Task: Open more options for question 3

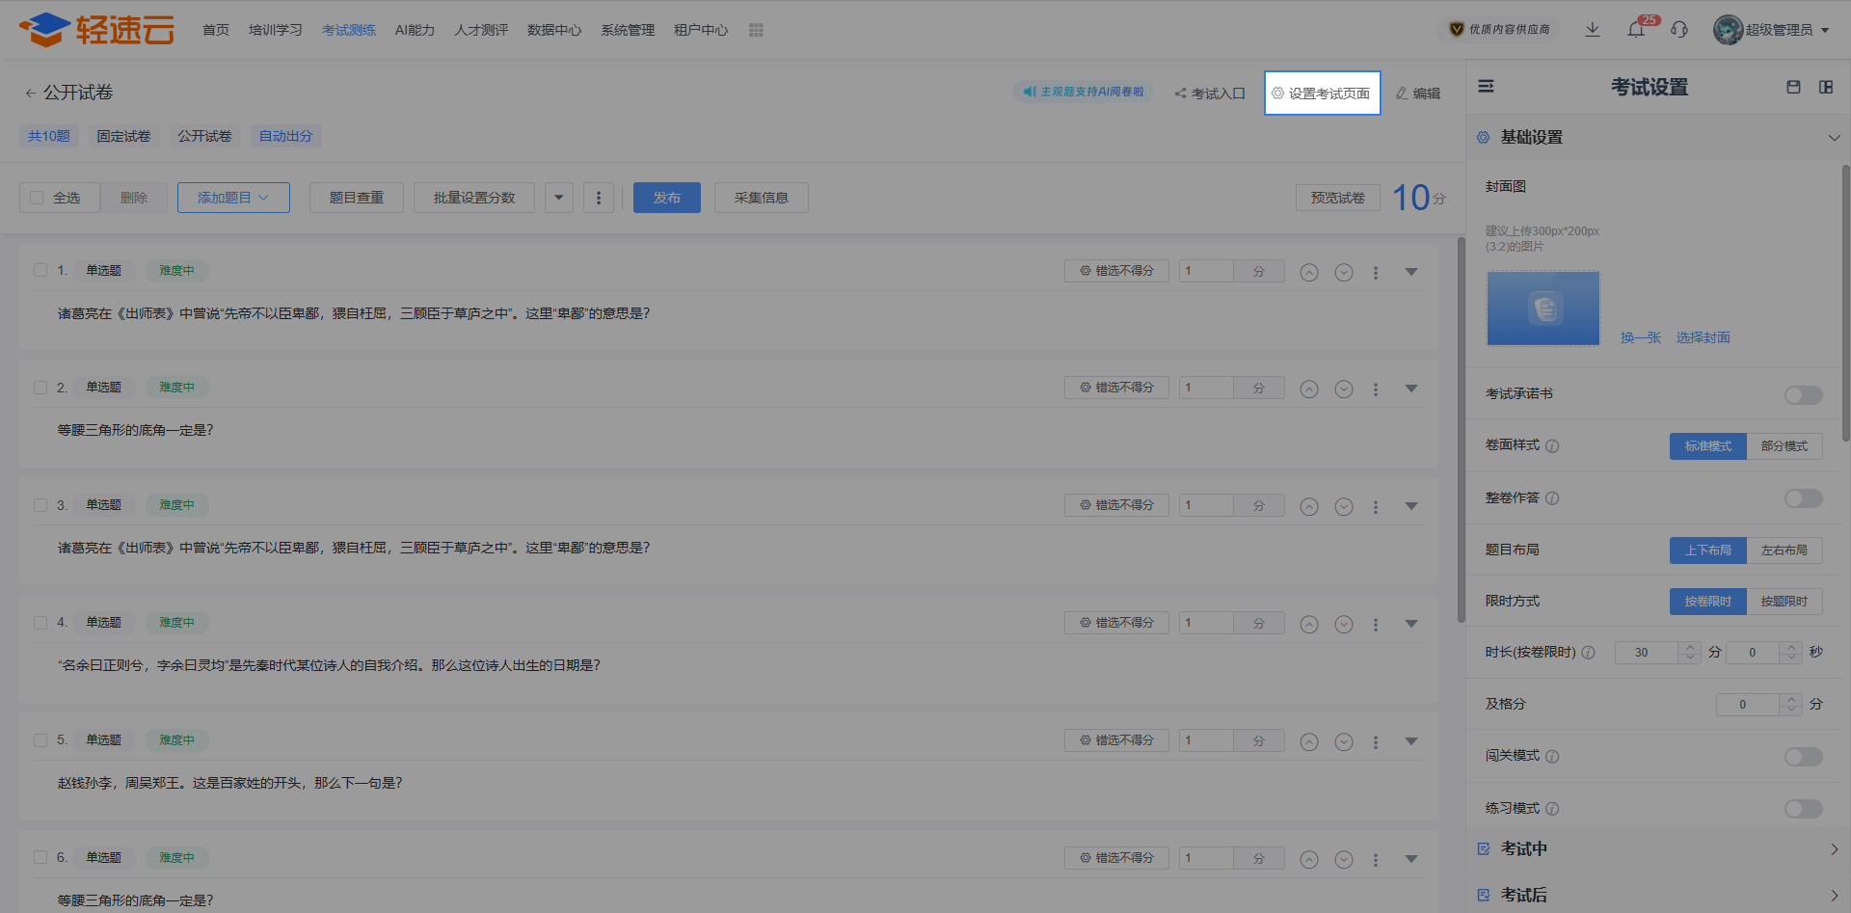Action: (x=1376, y=507)
